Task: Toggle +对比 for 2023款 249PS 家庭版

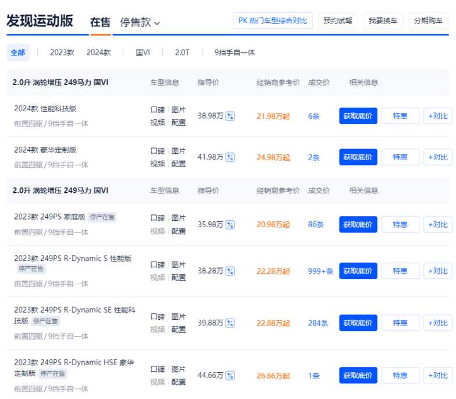Action: (437, 225)
